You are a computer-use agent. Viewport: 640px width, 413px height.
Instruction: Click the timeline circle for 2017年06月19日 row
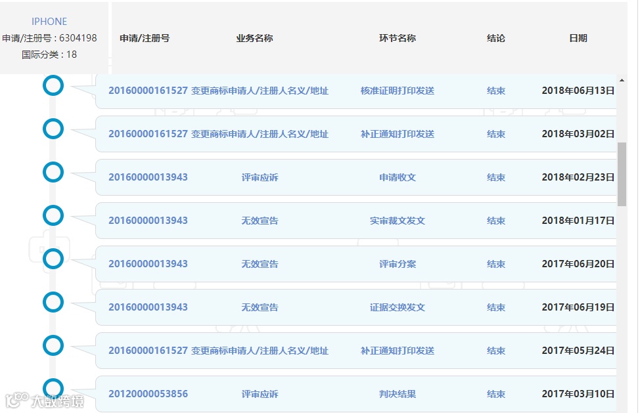coord(53,302)
